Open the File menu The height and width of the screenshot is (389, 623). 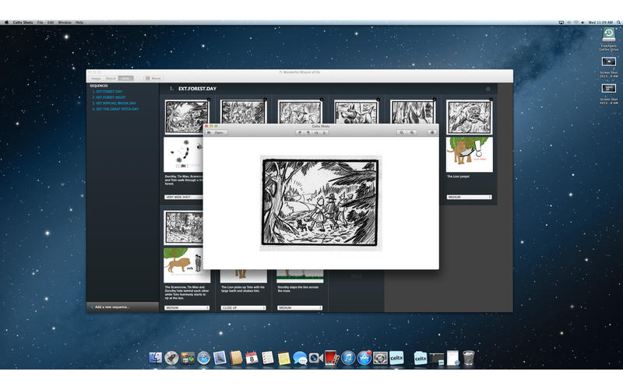click(40, 23)
